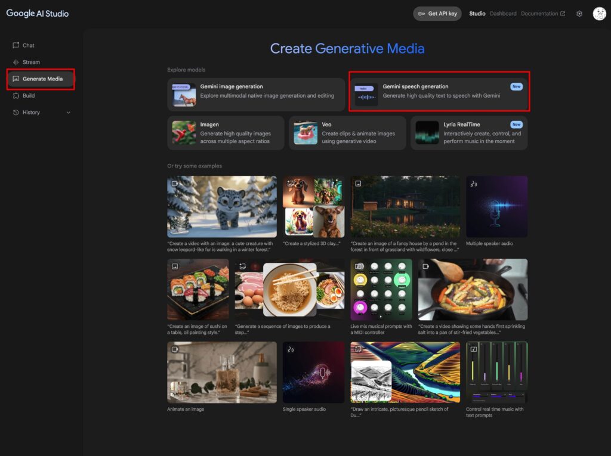Switch to the Dashboard tab
The width and height of the screenshot is (611, 456).
click(503, 14)
